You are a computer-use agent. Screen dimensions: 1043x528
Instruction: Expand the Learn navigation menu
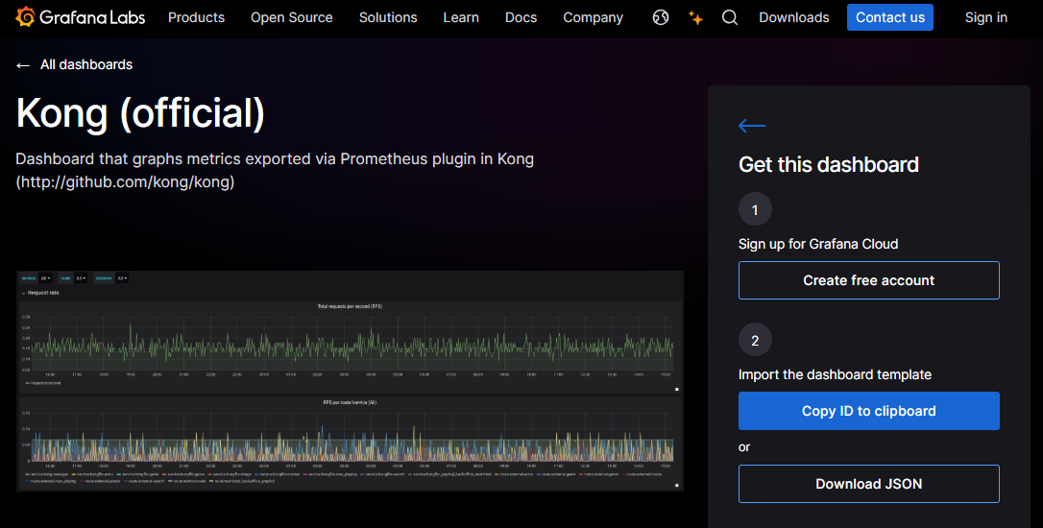pyautogui.click(x=461, y=17)
